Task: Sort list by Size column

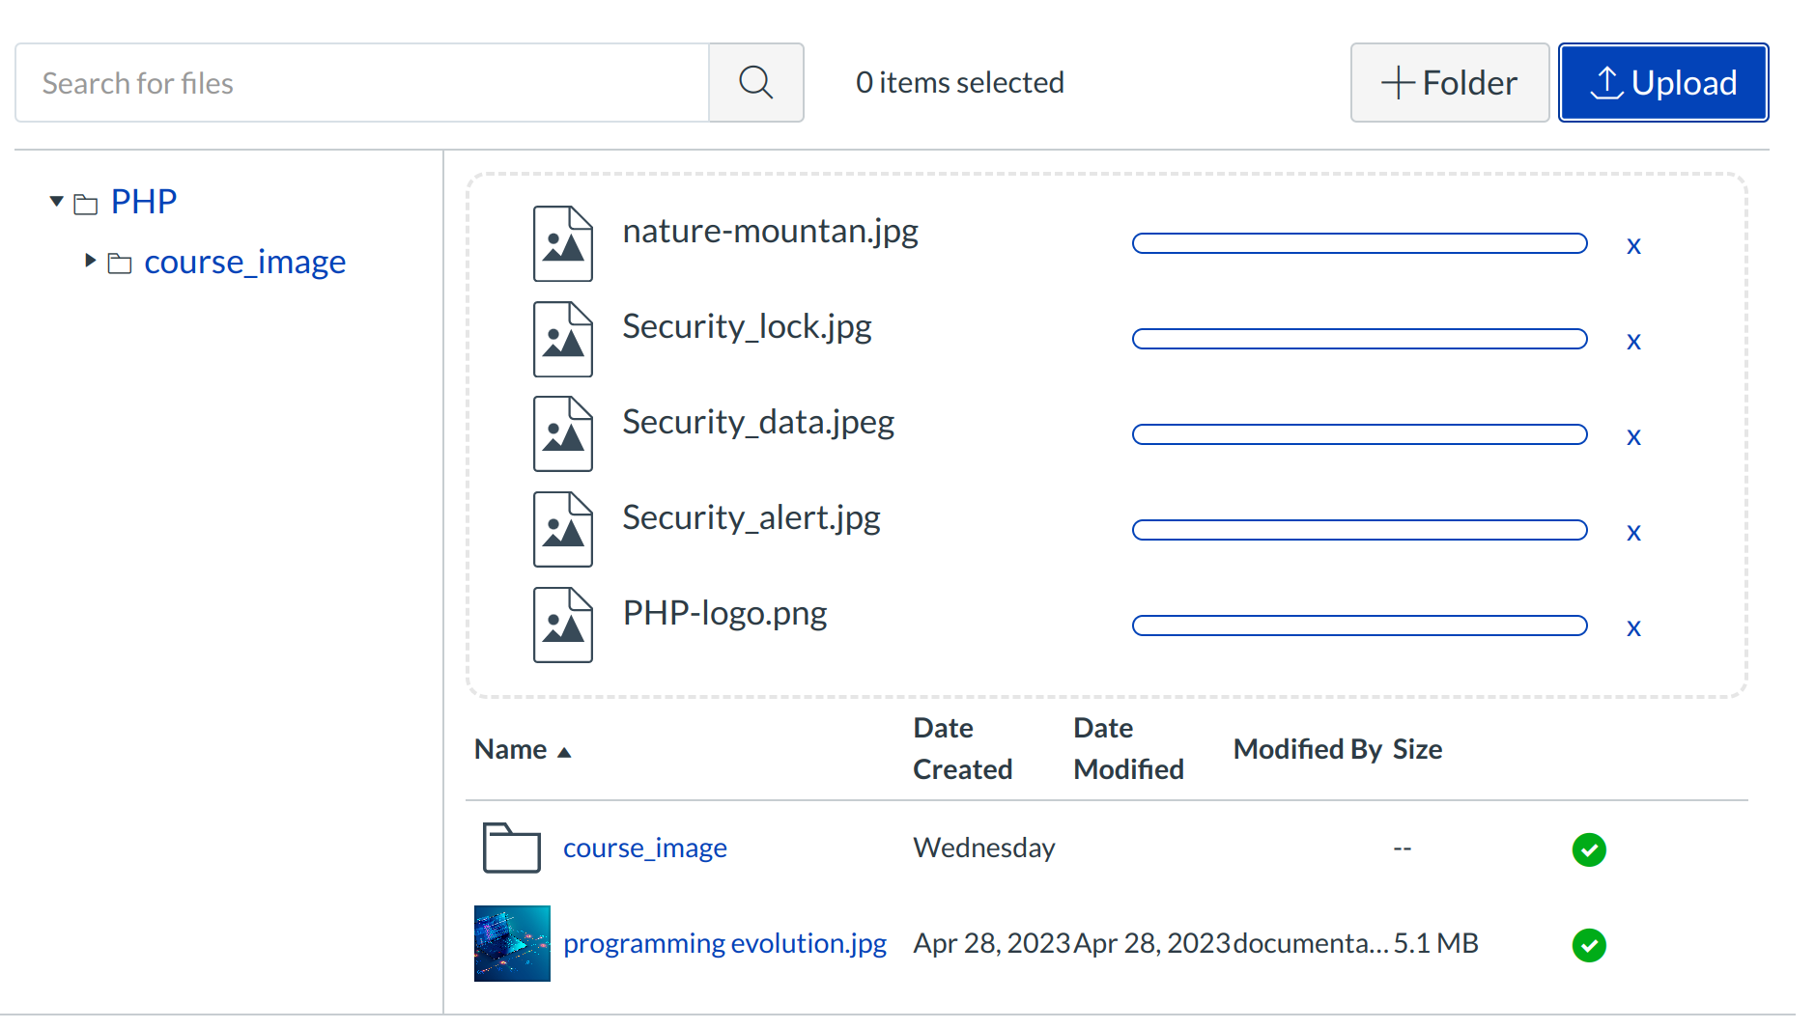Action: pyautogui.click(x=1417, y=750)
